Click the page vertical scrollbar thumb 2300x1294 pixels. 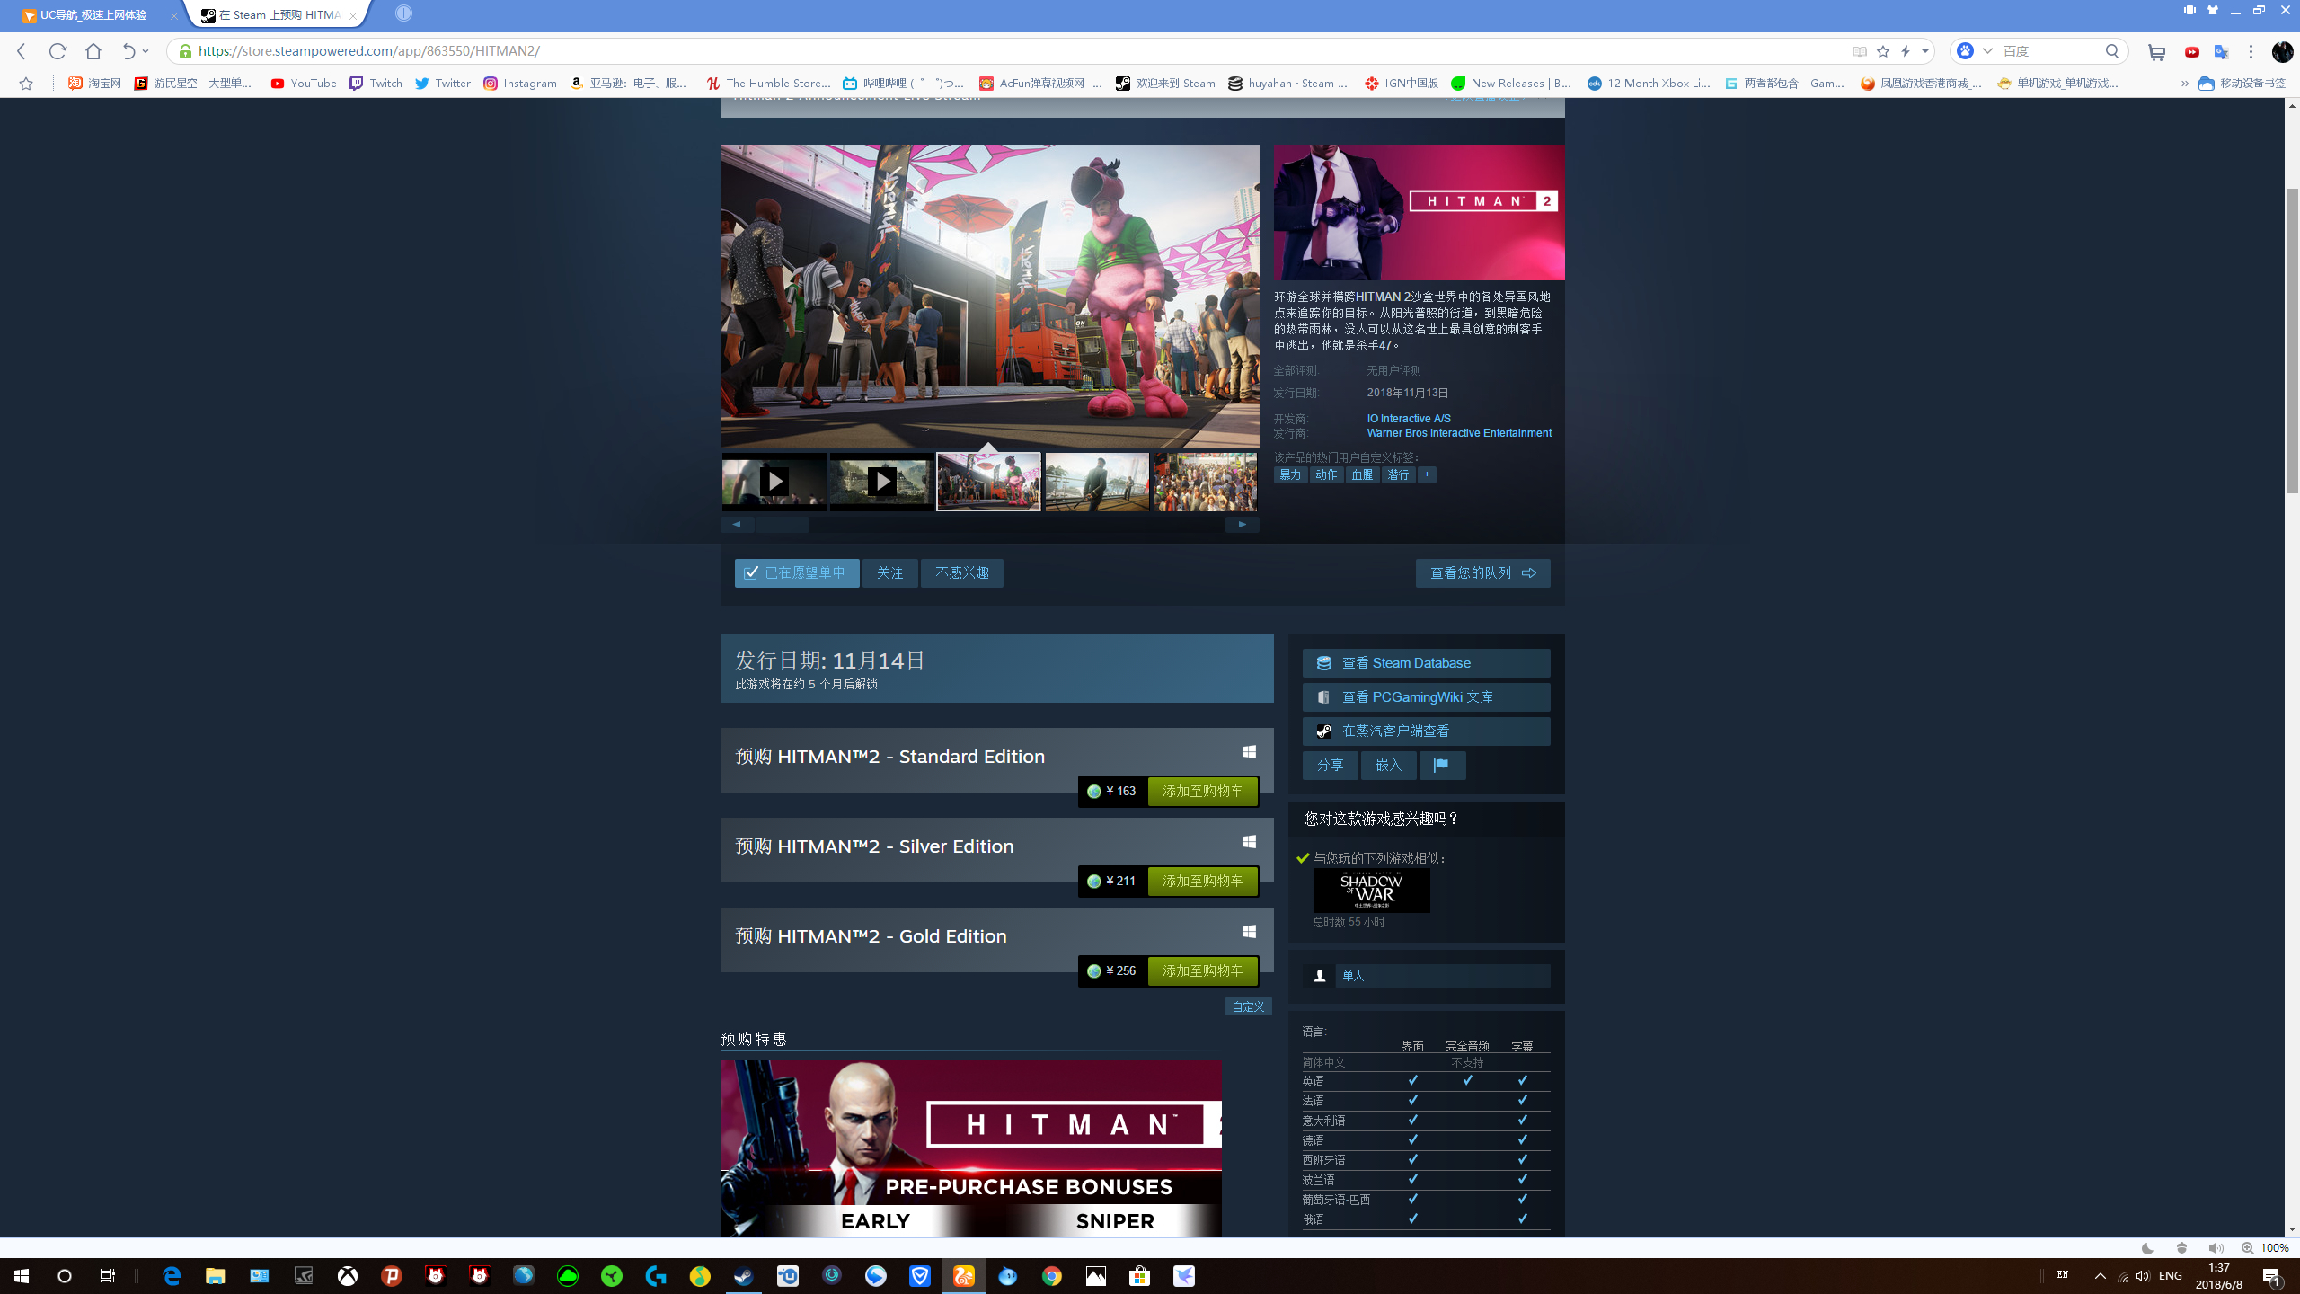[x=2291, y=341]
